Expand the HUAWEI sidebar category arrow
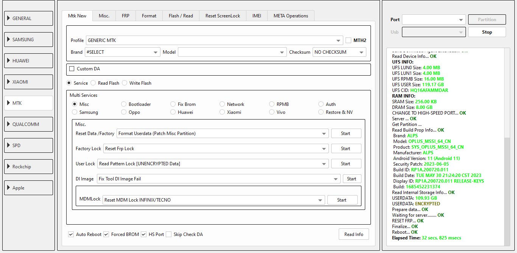This screenshot has height=253, width=517. coord(8,61)
